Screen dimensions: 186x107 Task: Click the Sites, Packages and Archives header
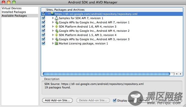coord(65,10)
